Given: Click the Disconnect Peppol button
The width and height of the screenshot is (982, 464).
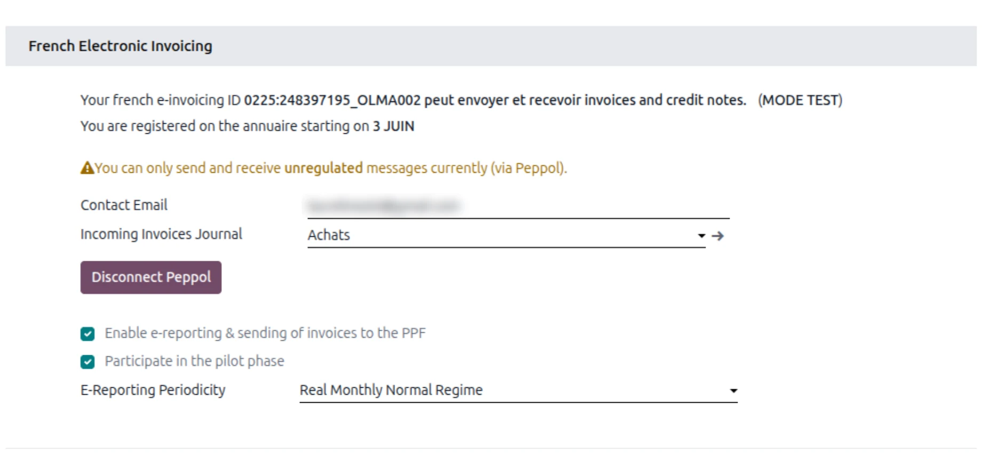Looking at the screenshot, I should [151, 277].
